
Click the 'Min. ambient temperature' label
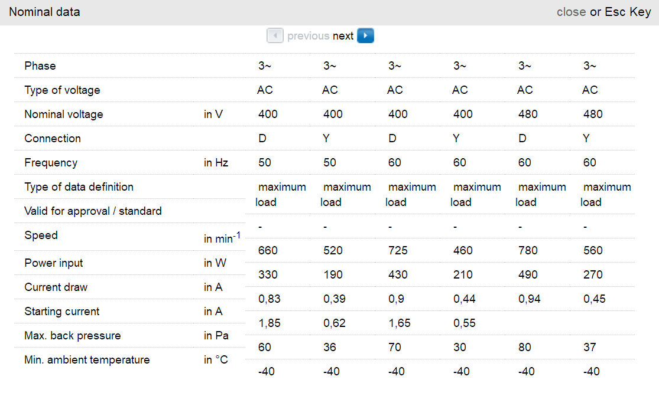tap(87, 360)
